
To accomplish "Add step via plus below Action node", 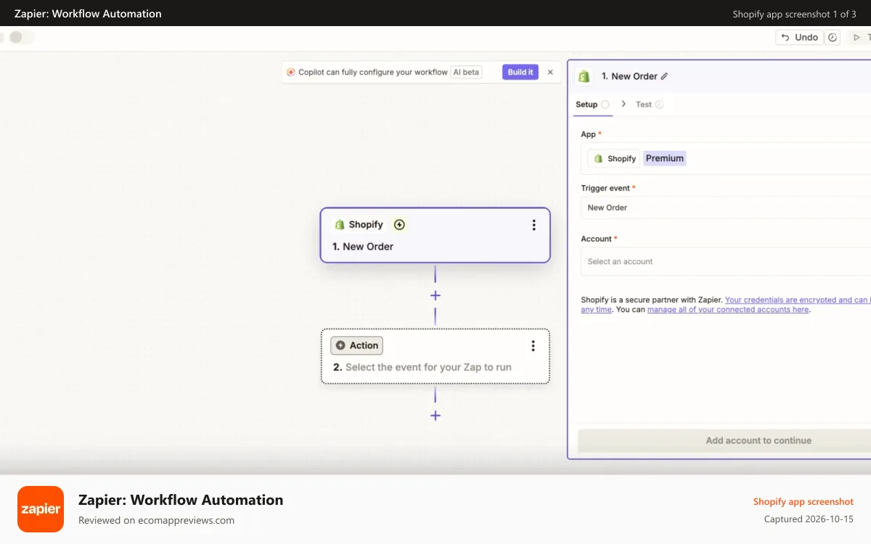I will 435,416.
